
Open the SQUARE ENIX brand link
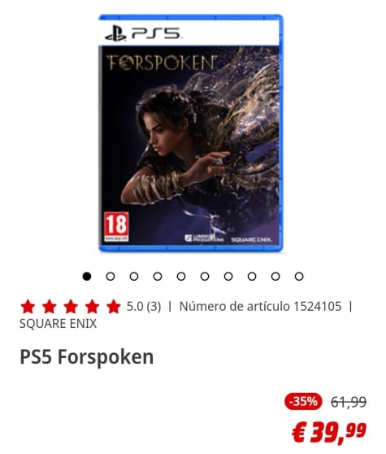[58, 324]
